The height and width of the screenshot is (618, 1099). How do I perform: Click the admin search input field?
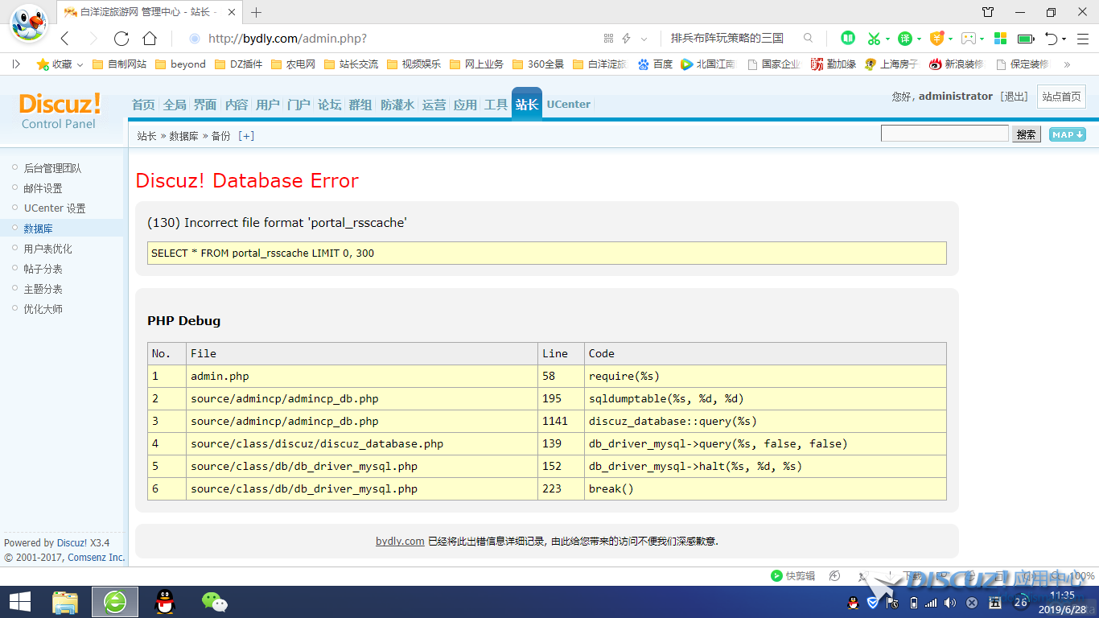coord(945,134)
